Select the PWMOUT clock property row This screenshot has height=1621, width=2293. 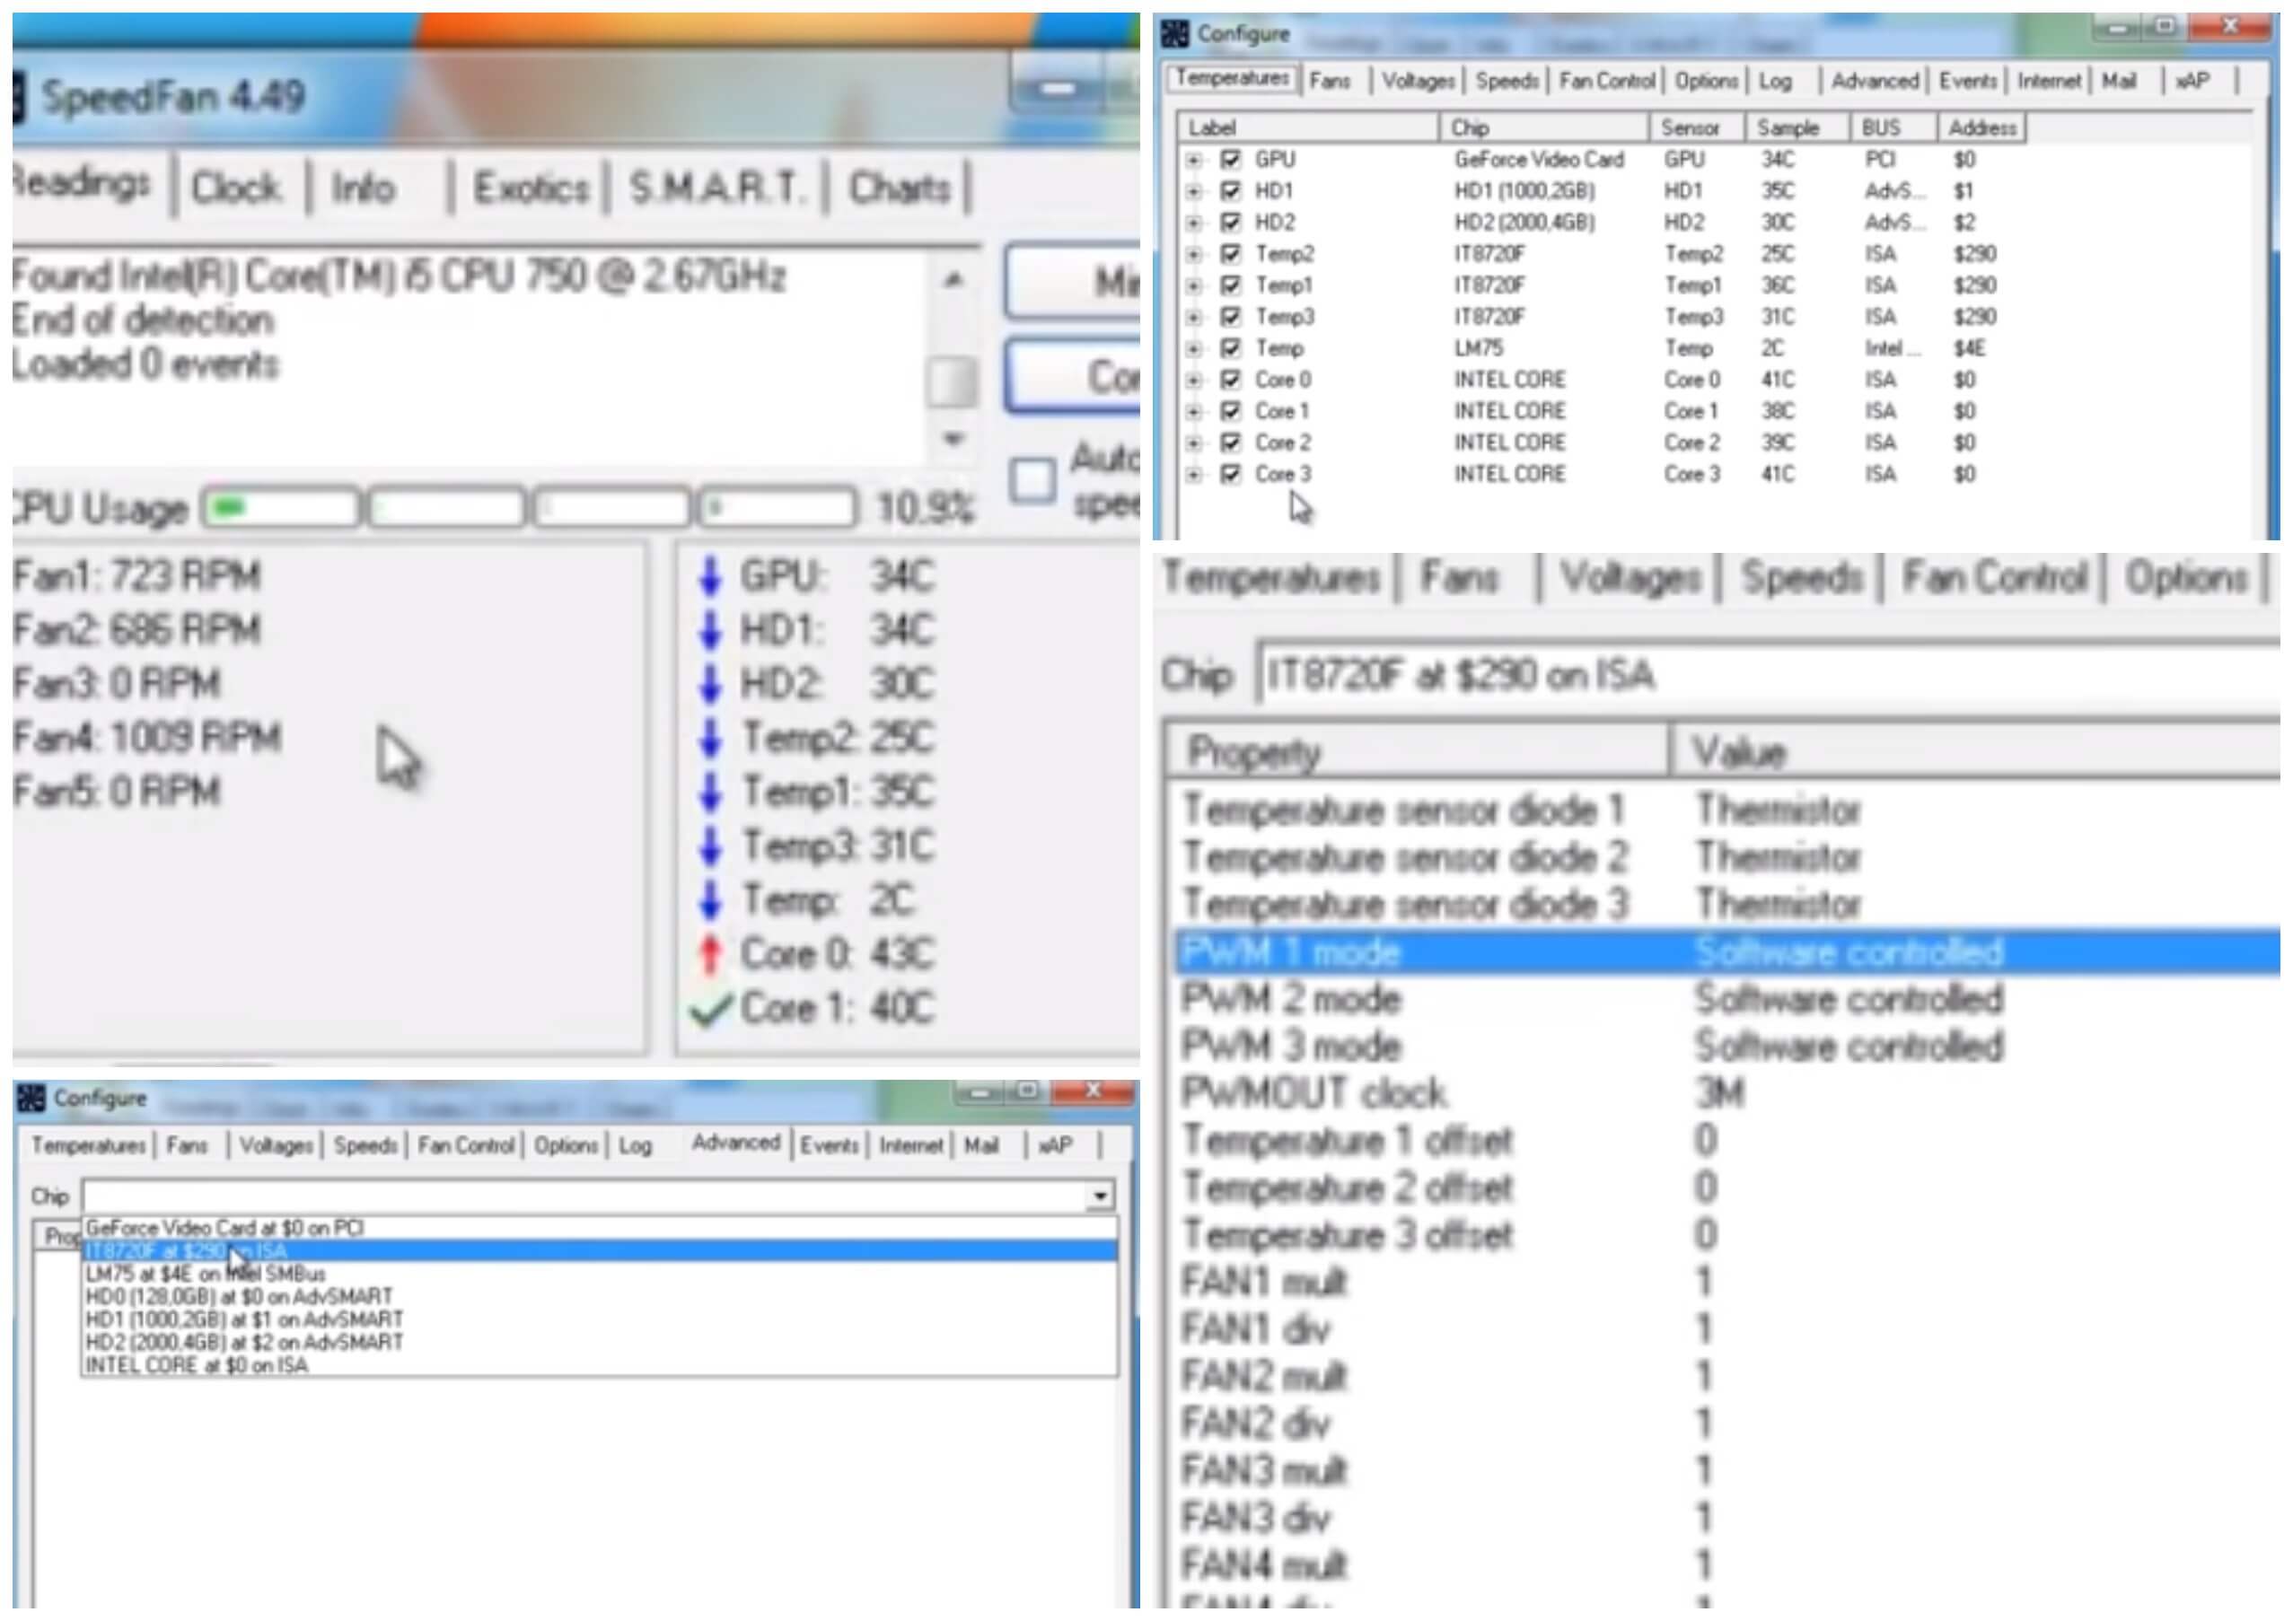click(x=1727, y=1094)
